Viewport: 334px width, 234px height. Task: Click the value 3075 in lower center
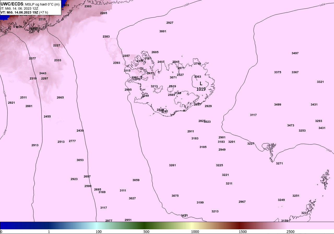175,196
